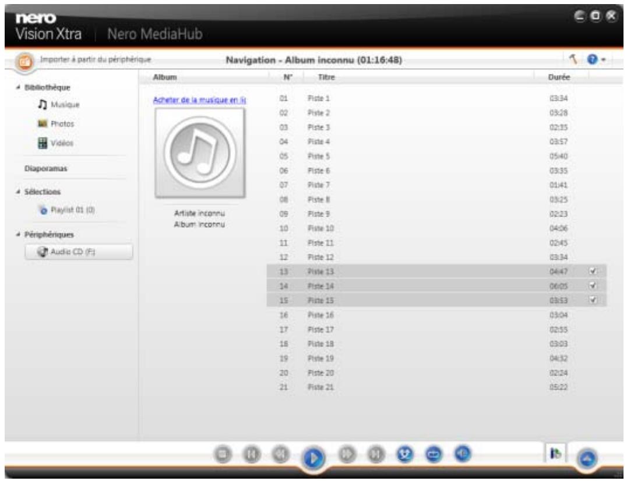The width and height of the screenshot is (627, 481).
Task: Select track Piste 1
Action: tap(436, 98)
